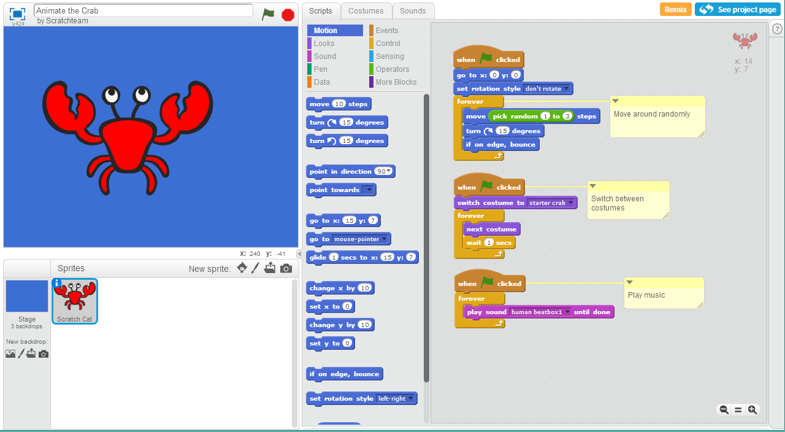Open the 'starter crab' costume dropdown
This screenshot has width=785, height=432.
pos(571,203)
